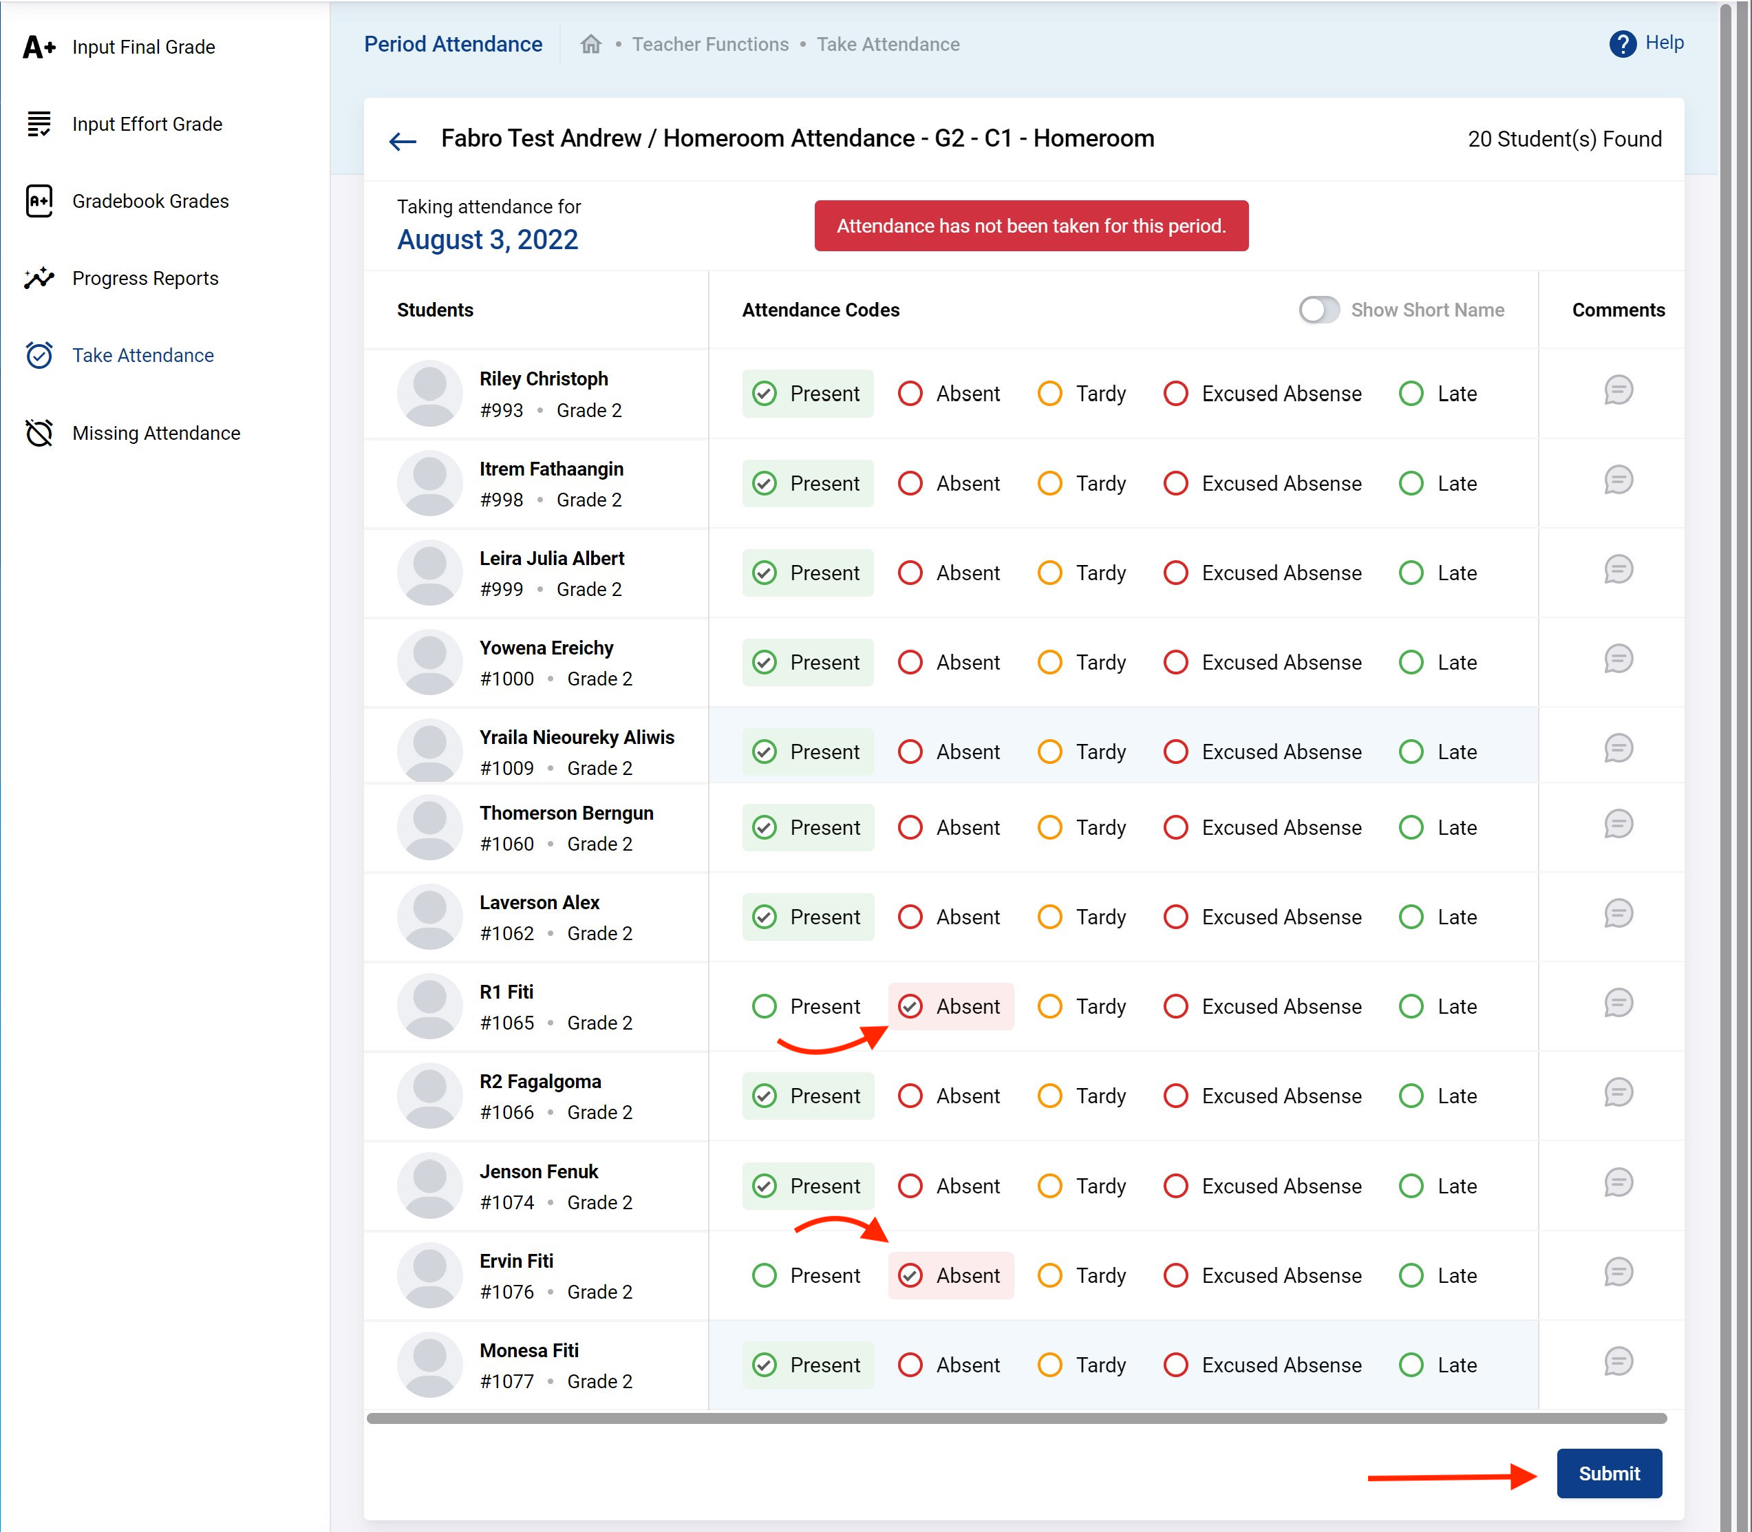Image resolution: width=1752 pixels, height=1532 pixels.
Task: Click the Progress Reports chart icon
Action: pos(39,279)
